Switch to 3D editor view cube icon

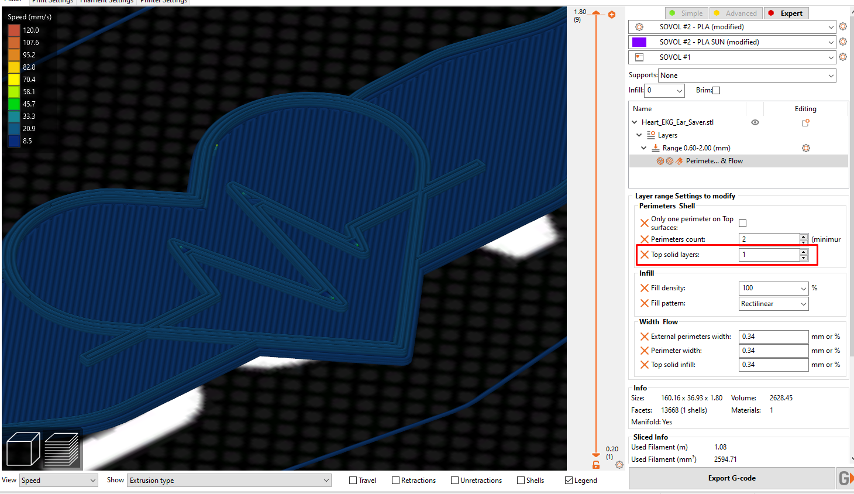coord(23,449)
